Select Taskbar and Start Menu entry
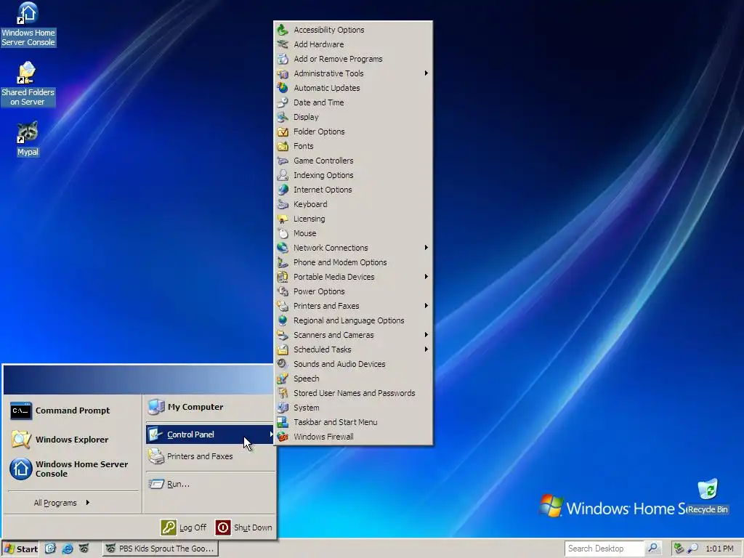Viewport: 744px width, 558px height. pyautogui.click(x=354, y=422)
